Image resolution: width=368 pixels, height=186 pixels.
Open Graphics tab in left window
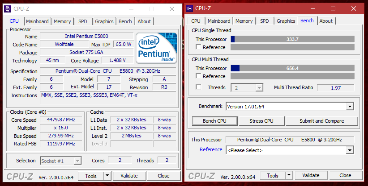tap(104, 21)
